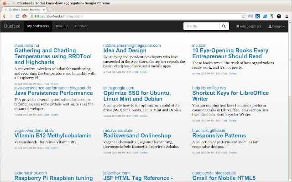The width and height of the screenshot is (292, 182).
Task: Edit the Idea And Design bookmark
Action: pyautogui.click(x=136, y=72)
